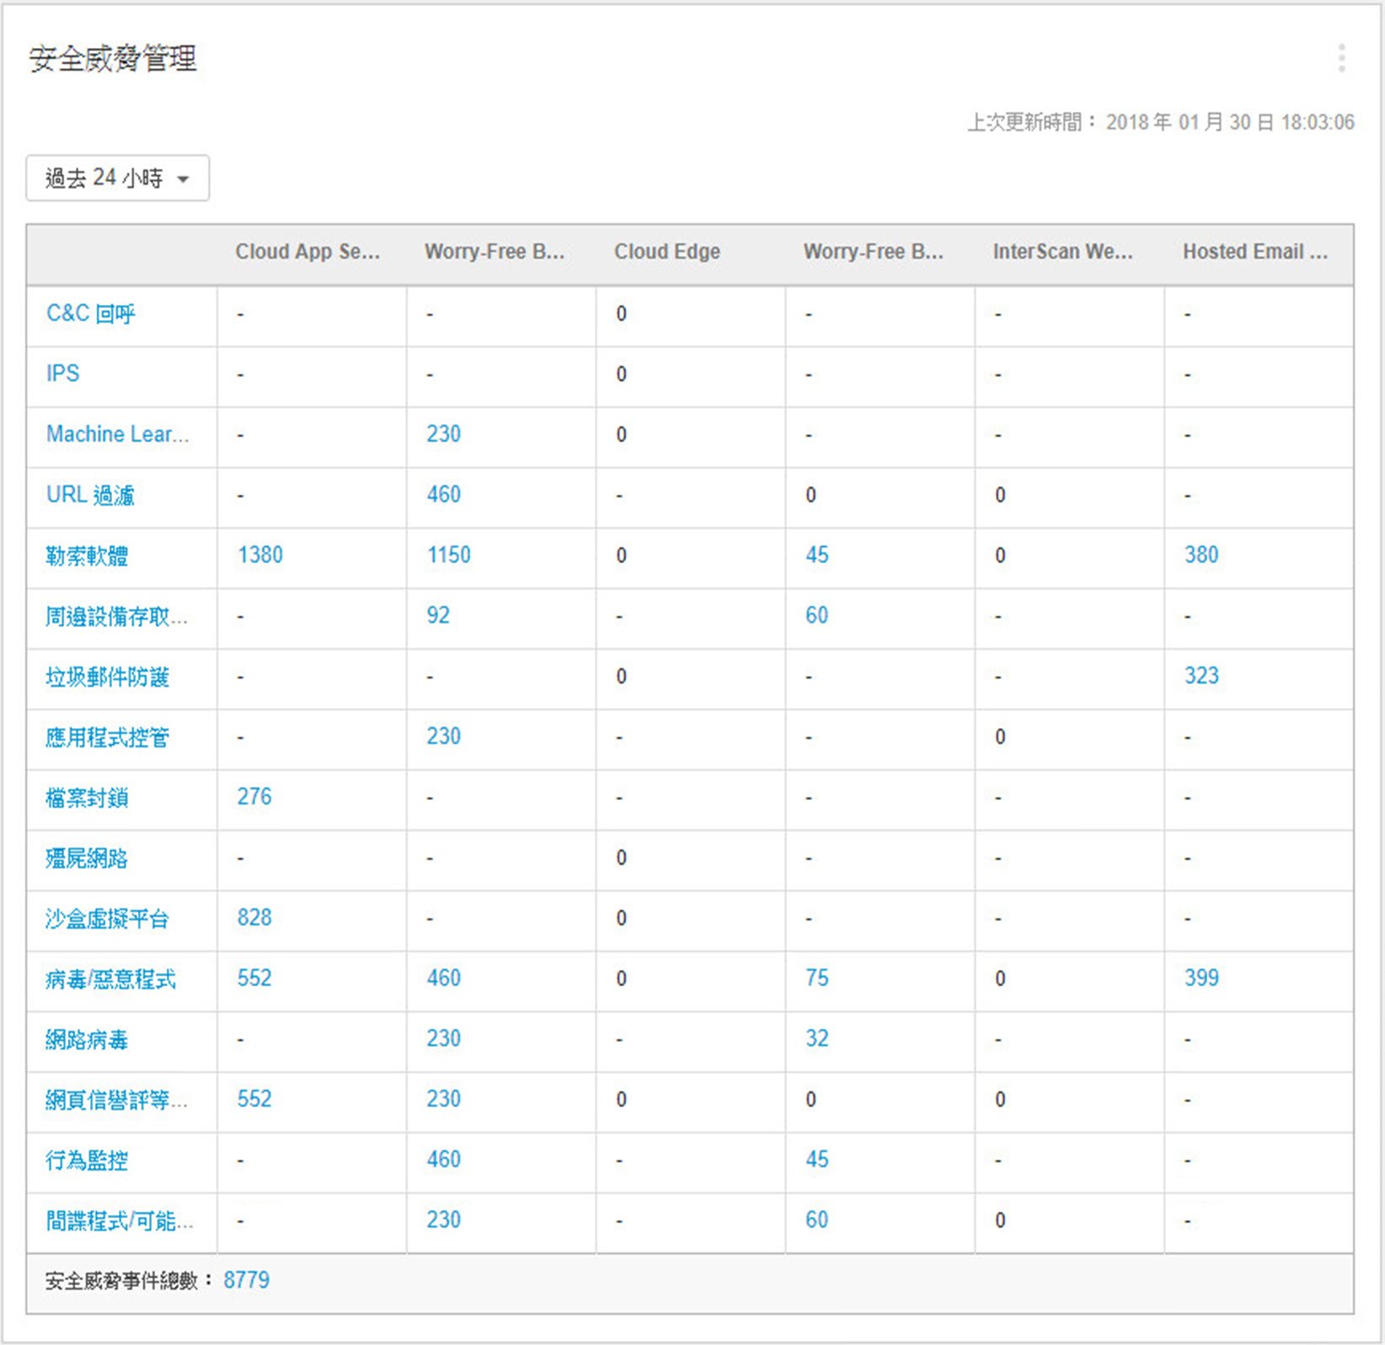The width and height of the screenshot is (1385, 1345).
Task: Select the URL 過濾 row link
Action: point(90,495)
